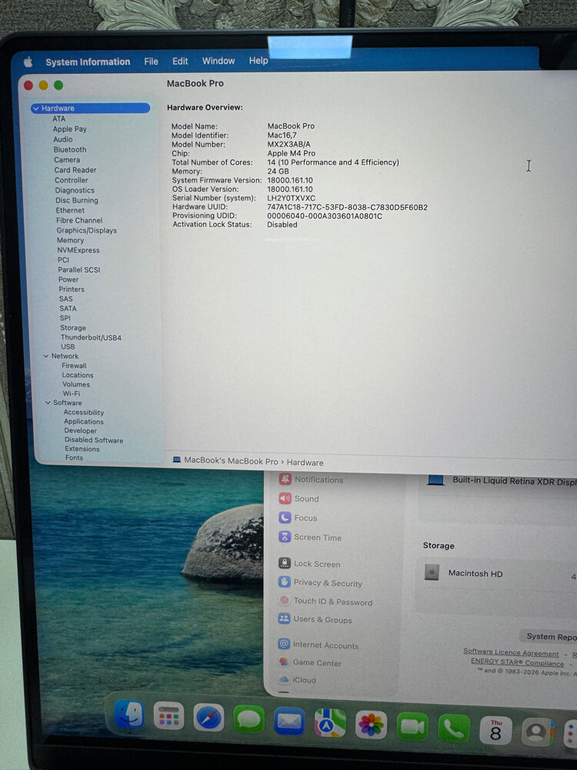Open Focus in System Settings

pyautogui.click(x=298, y=517)
